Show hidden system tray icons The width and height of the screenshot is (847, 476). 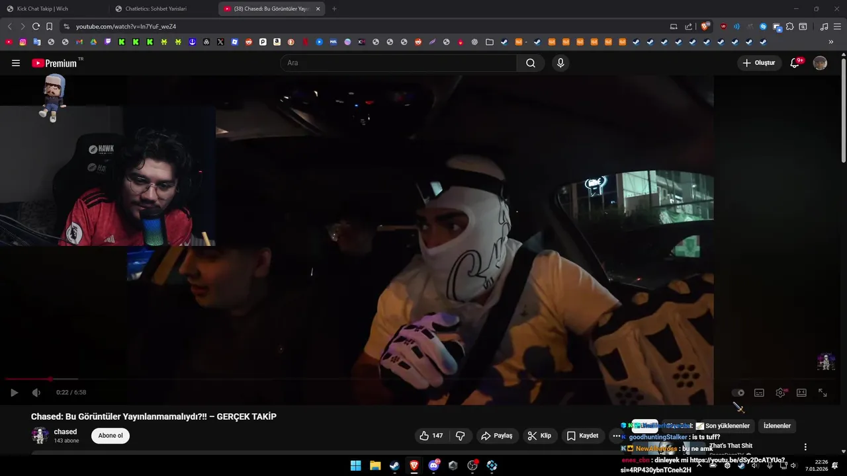click(699, 465)
